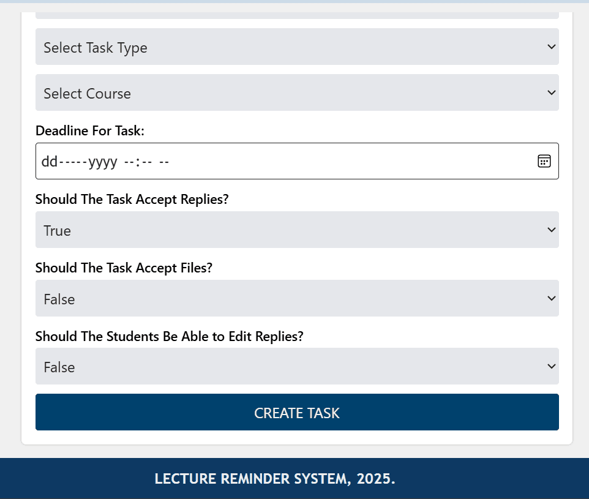Click the arrow on Select Task Type dropdown
This screenshot has width=589, height=499.
tap(551, 47)
